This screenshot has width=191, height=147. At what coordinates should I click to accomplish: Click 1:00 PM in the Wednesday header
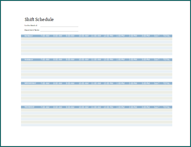click(120, 83)
